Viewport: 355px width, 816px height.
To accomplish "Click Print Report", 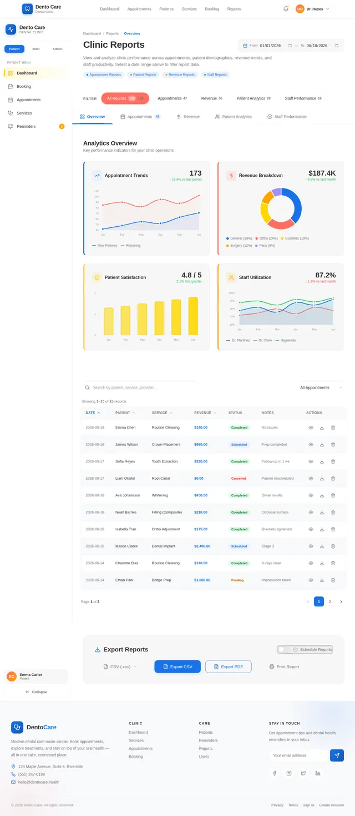I will [284, 666].
